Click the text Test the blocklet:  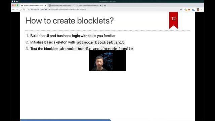tap(44, 49)
